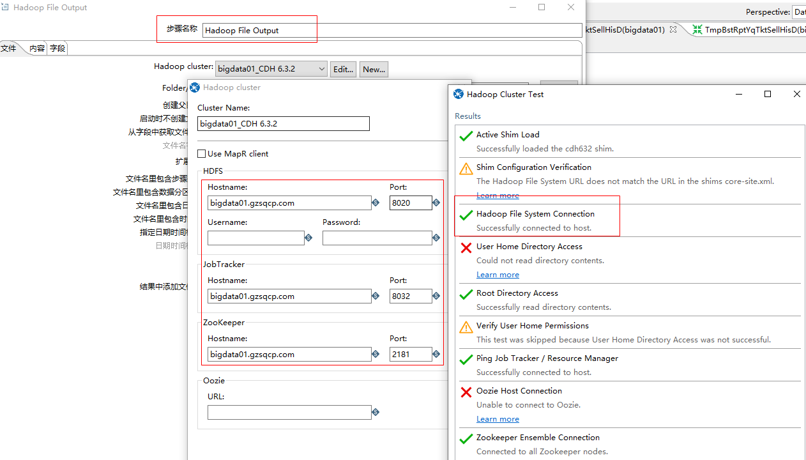Click variable icon beside ZooKeeper hostname field
The width and height of the screenshot is (806, 460).
[x=376, y=354]
